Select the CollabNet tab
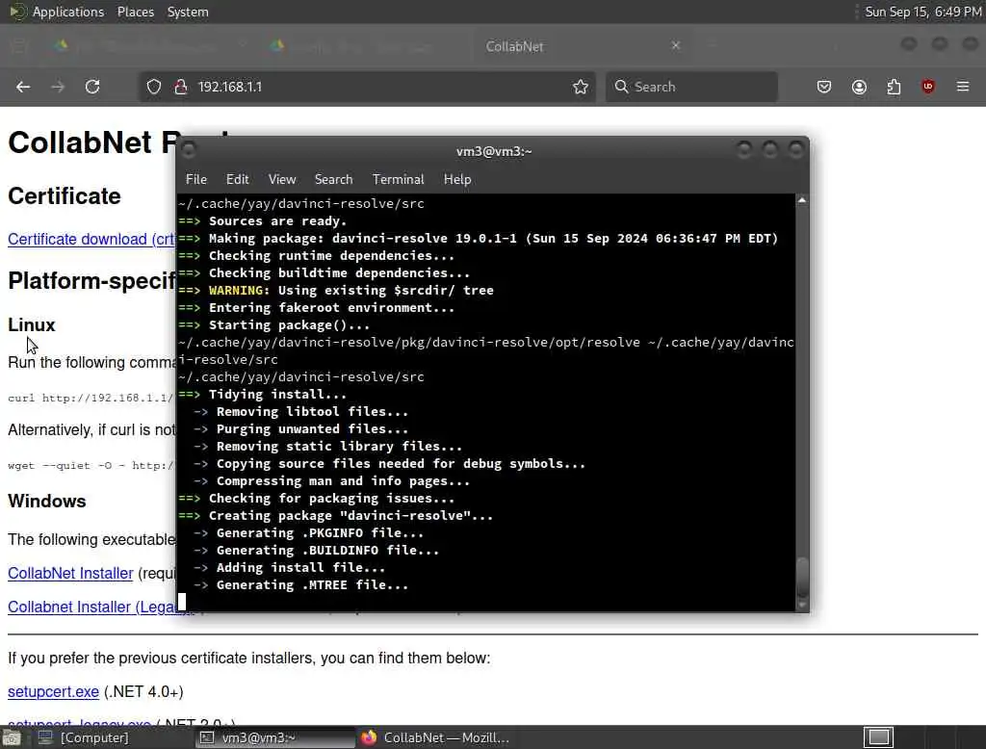Image resolution: width=986 pixels, height=749 pixels. 584,46
